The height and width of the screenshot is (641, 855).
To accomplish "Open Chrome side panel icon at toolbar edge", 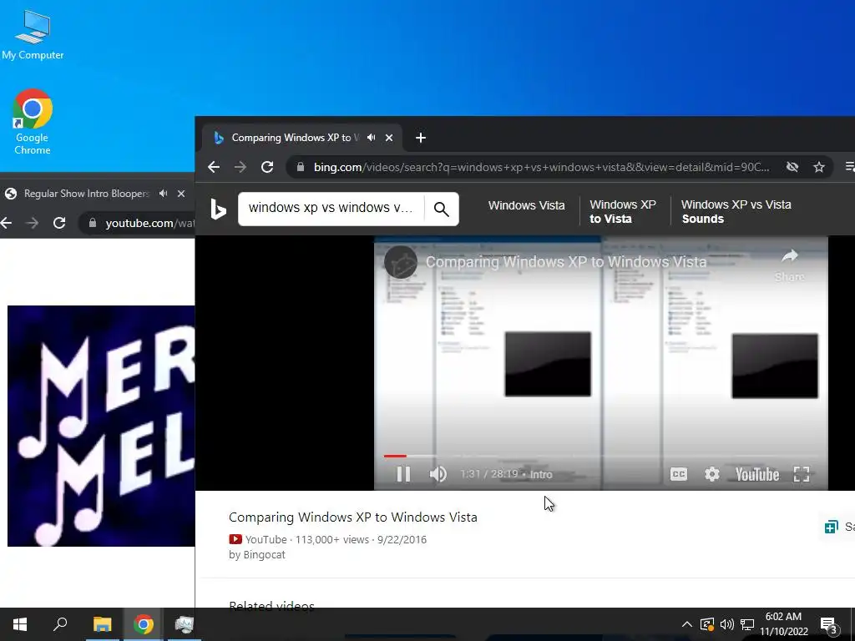I will point(849,167).
